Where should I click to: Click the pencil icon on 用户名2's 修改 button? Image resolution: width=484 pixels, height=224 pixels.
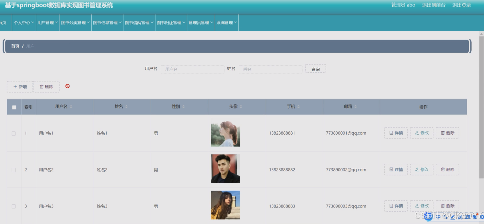[416, 169]
